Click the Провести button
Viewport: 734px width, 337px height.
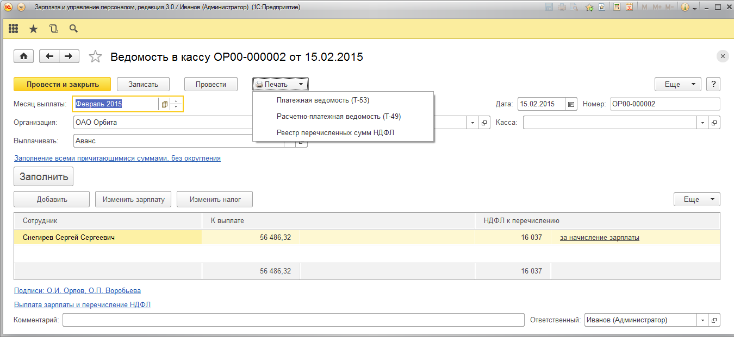(211, 84)
